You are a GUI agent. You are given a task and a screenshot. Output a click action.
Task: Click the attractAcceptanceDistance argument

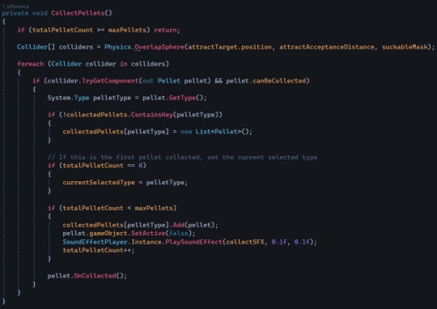click(x=327, y=47)
